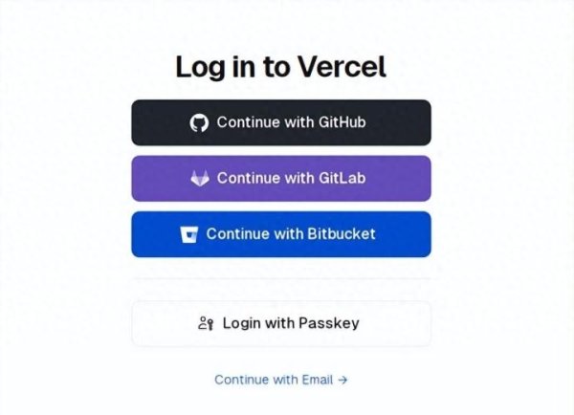Choose Continue with GitLab option
This screenshot has width=574, height=415.
281,179
